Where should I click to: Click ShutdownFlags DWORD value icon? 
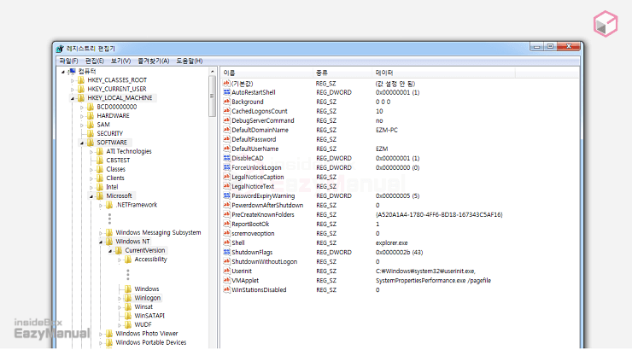click(x=226, y=252)
